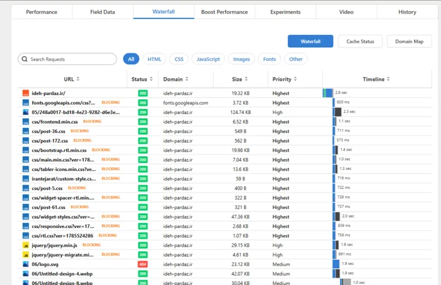Open the Boost Performance tab
441x285 pixels.
(224, 12)
